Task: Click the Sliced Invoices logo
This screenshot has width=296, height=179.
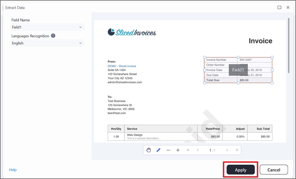Action: [132, 33]
